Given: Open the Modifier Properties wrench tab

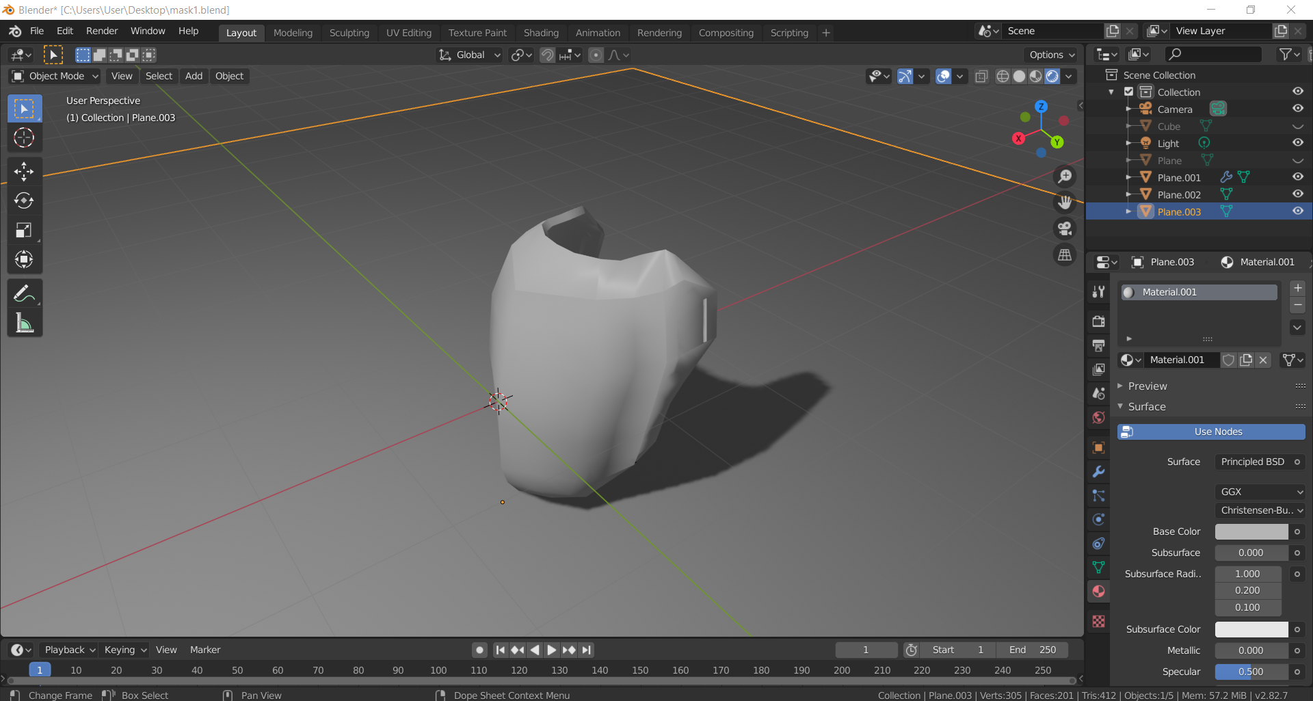Looking at the screenshot, I should coord(1098,471).
